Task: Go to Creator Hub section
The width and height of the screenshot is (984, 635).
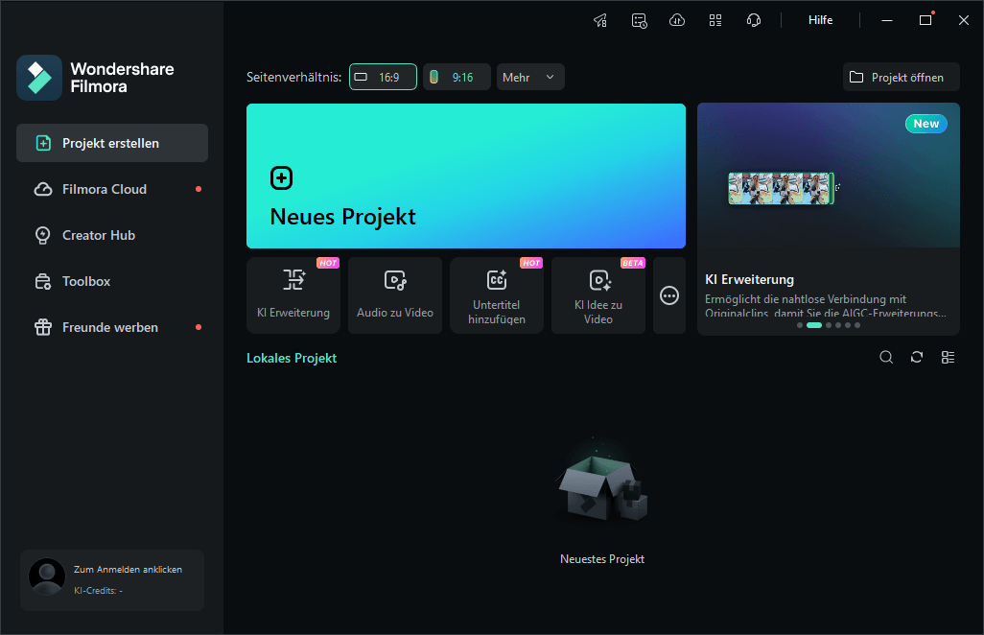Action: 99,235
